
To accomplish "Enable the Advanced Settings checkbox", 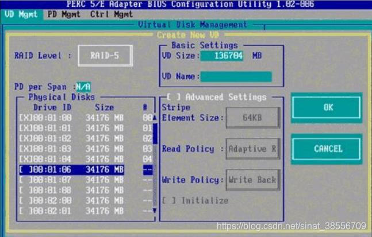I will click(x=174, y=97).
